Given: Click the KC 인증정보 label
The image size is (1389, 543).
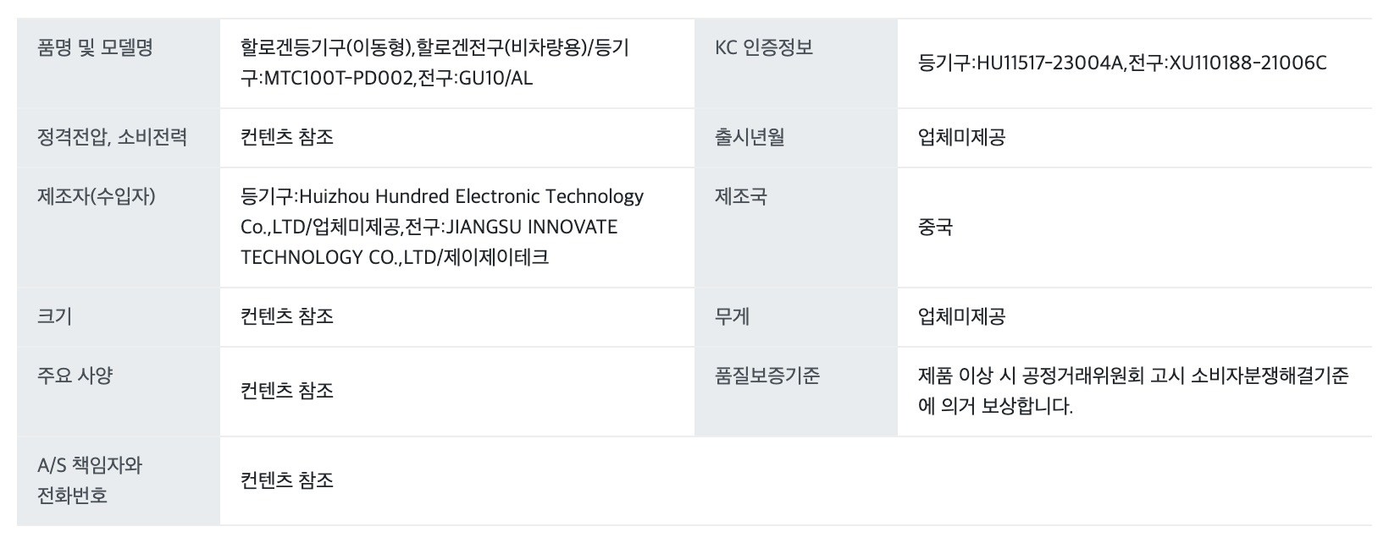Looking at the screenshot, I should point(764,47).
